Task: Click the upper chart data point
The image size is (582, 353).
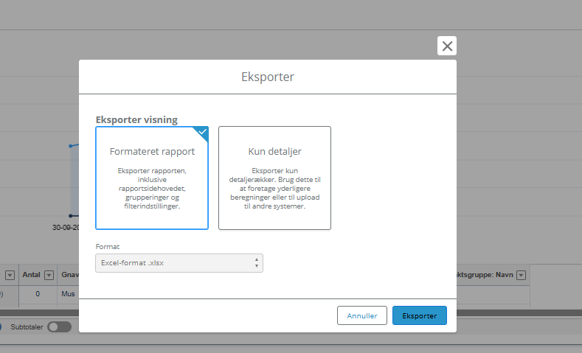Action: [71, 146]
